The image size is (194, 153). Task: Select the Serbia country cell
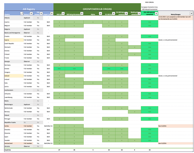(14, 126)
